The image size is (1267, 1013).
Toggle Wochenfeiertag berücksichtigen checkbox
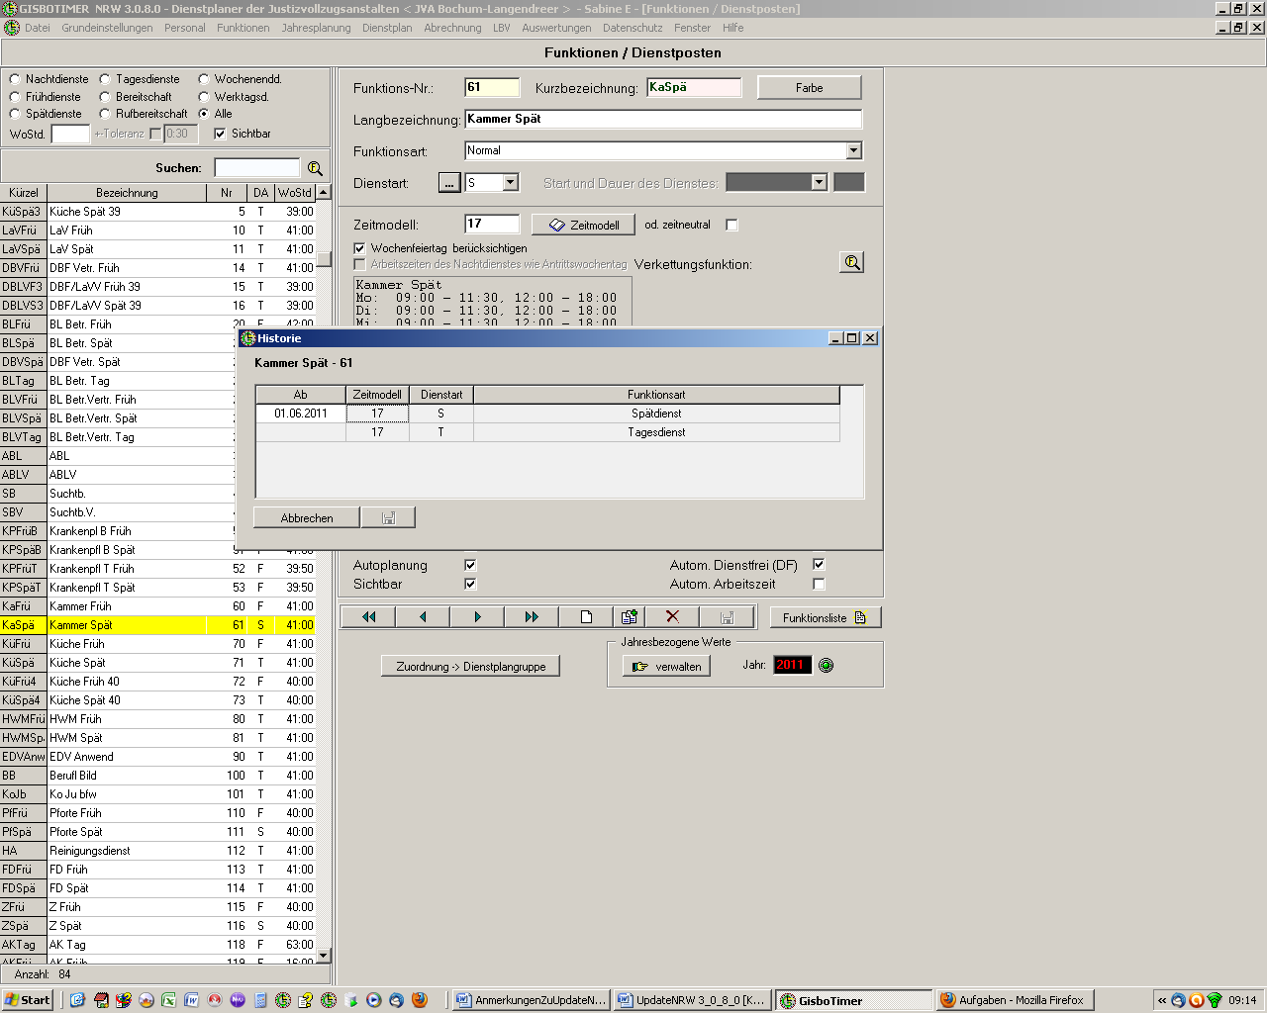click(x=360, y=248)
